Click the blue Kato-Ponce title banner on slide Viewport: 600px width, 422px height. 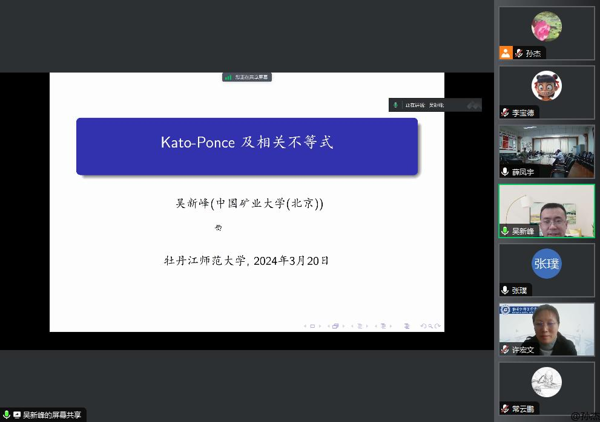click(x=247, y=146)
